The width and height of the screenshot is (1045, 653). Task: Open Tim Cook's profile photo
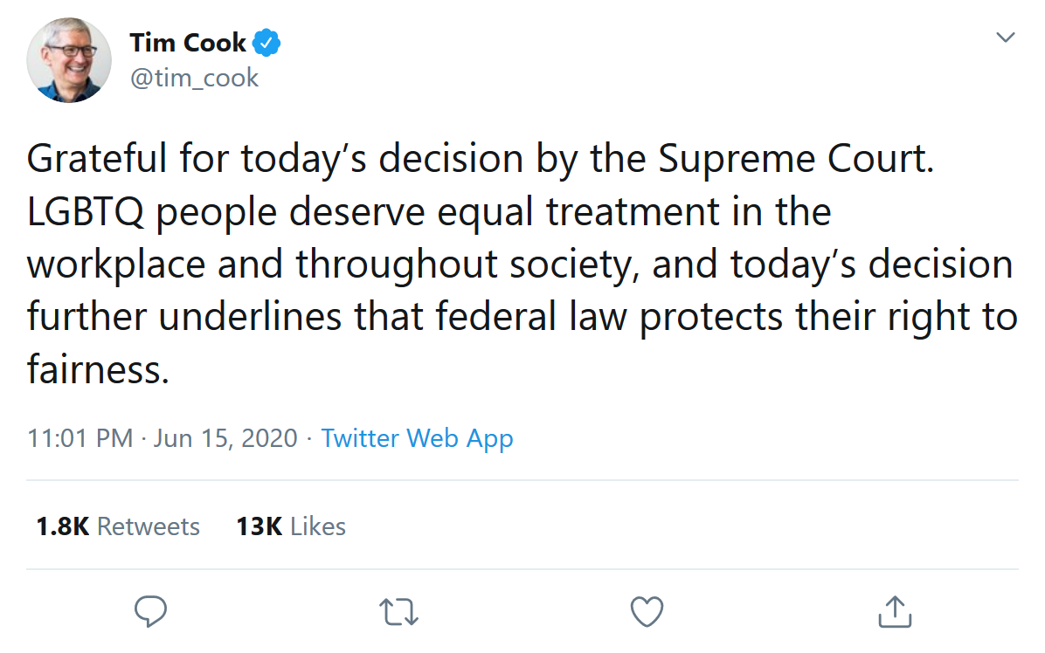click(x=69, y=59)
